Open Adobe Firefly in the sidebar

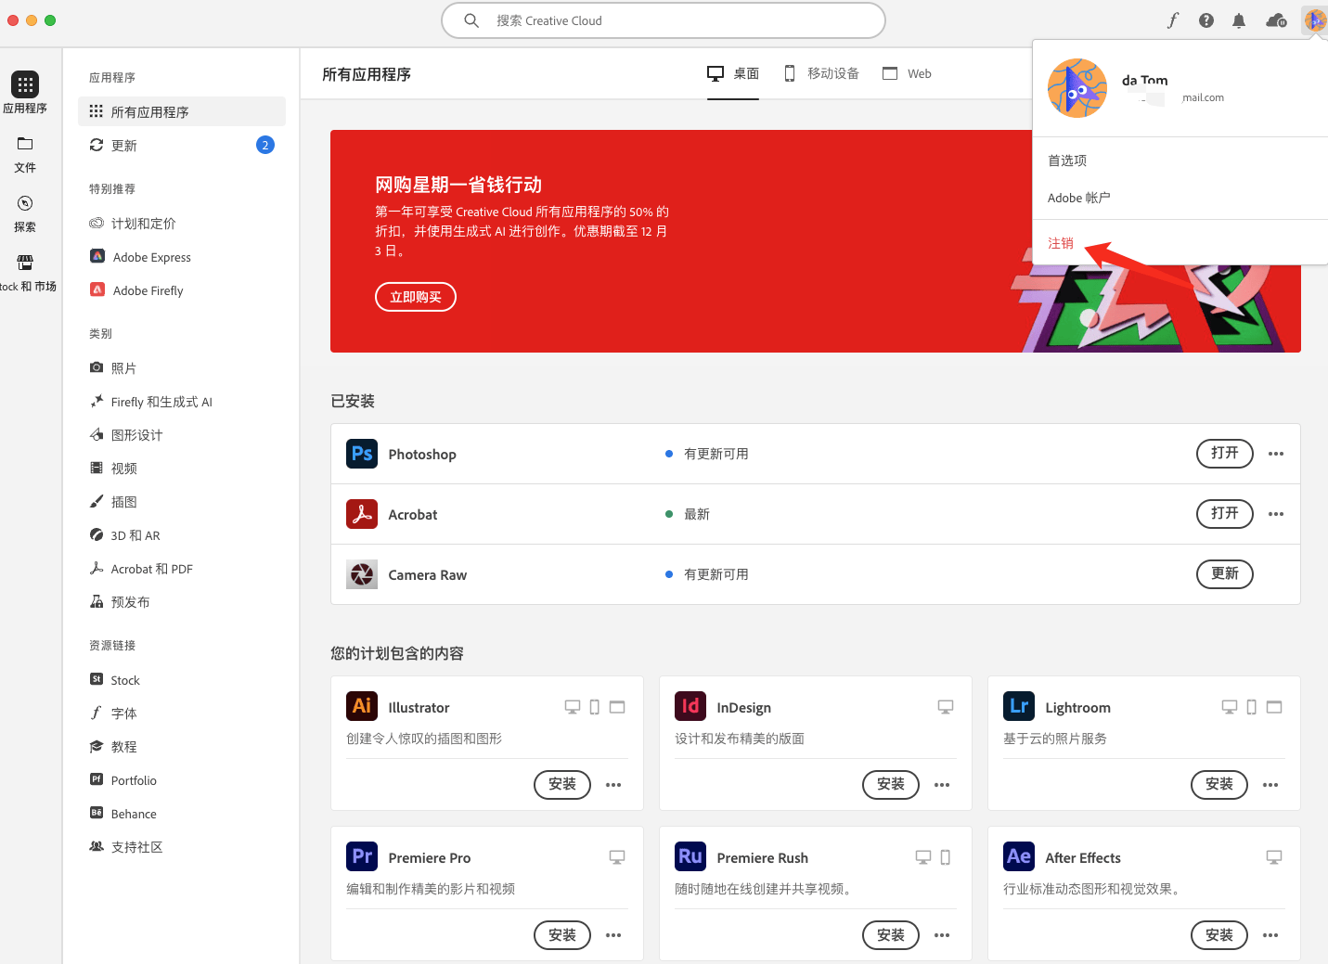182,290
